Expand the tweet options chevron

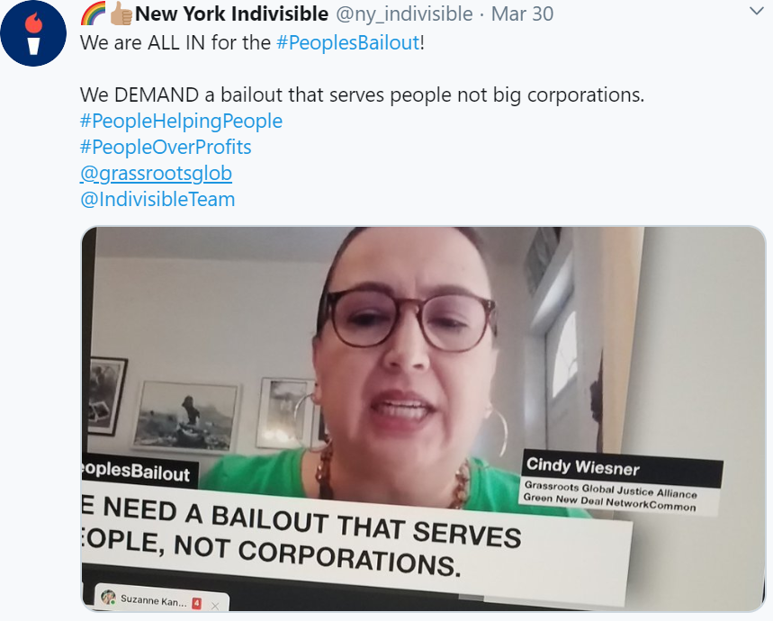click(756, 11)
